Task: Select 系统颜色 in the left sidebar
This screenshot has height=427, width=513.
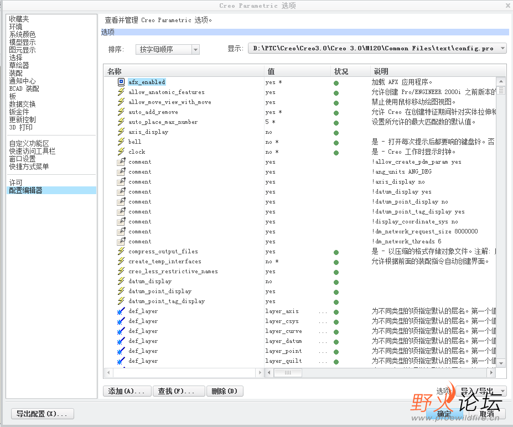Action: point(22,34)
